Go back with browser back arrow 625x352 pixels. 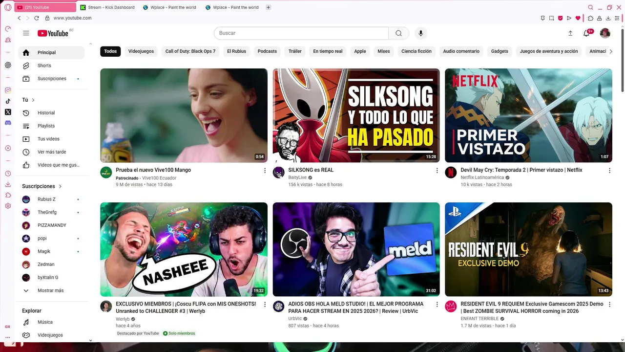pyautogui.click(x=19, y=18)
